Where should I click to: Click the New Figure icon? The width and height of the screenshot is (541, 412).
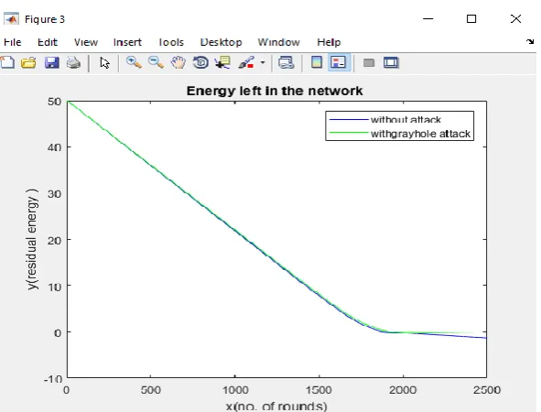[7, 63]
